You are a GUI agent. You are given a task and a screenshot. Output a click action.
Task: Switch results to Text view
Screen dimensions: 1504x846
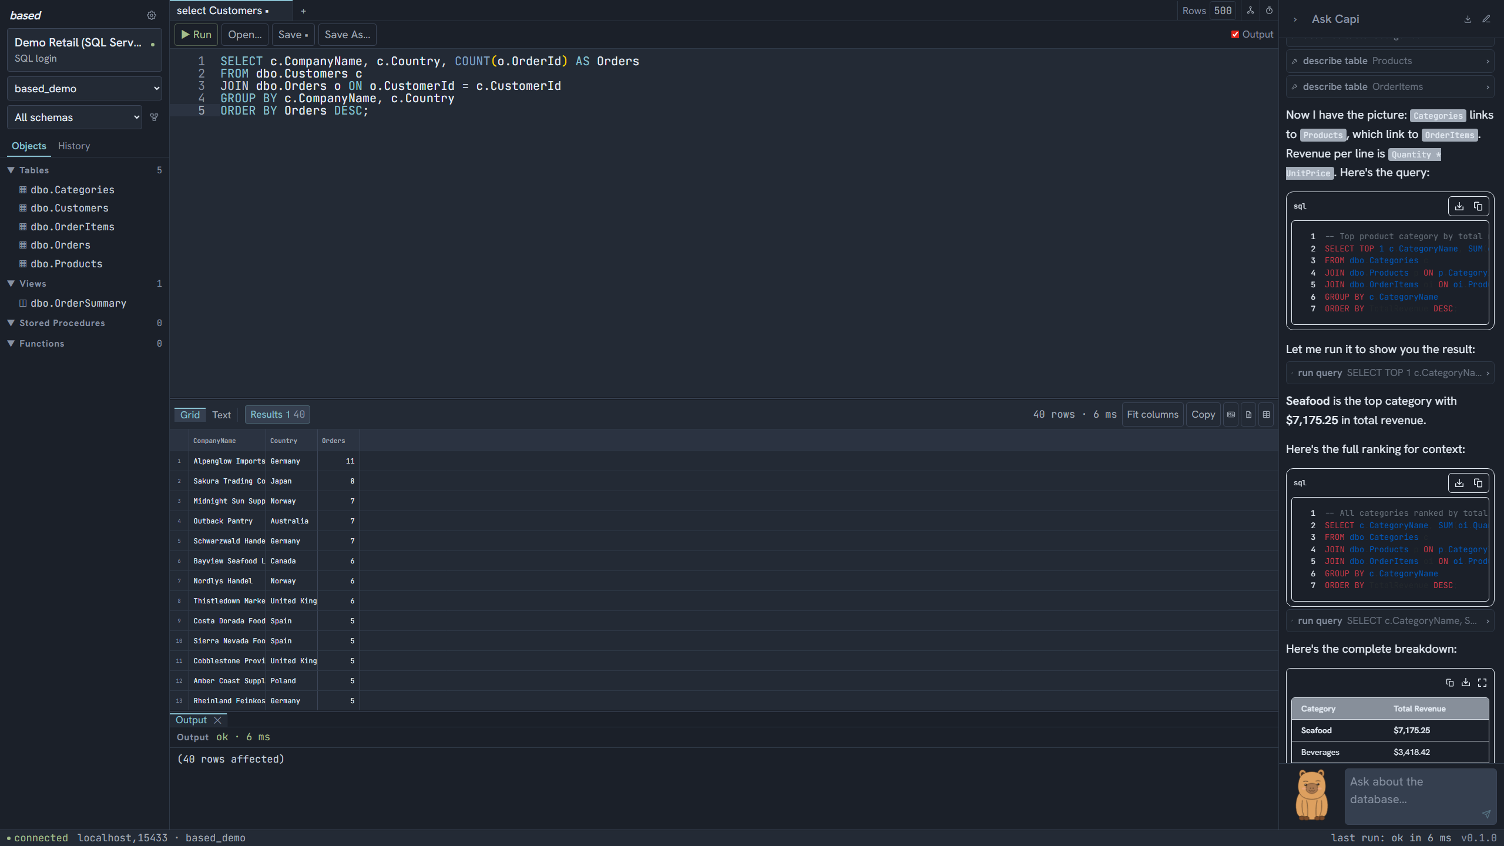tap(221, 415)
